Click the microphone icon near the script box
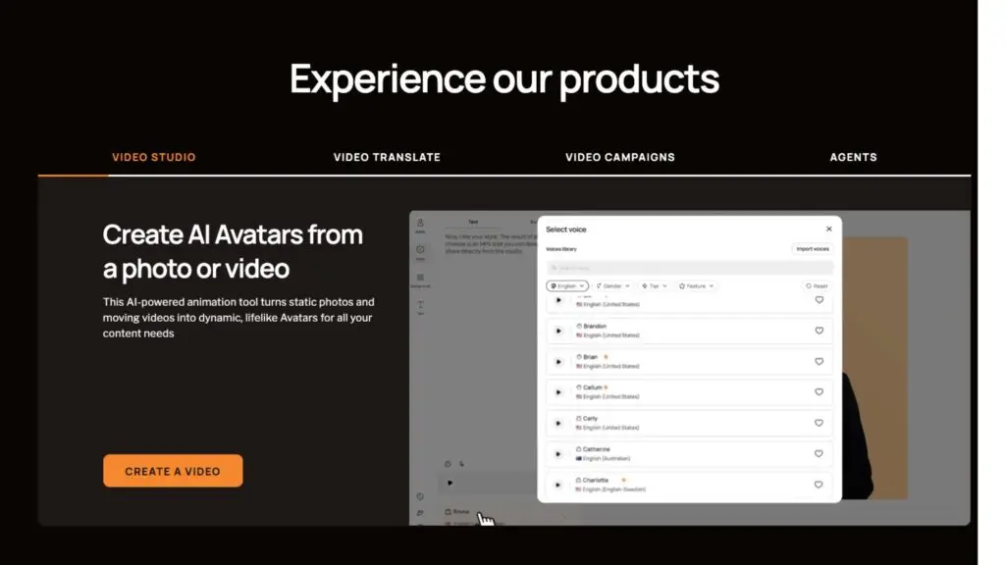The width and height of the screenshot is (1005, 565). [460, 465]
